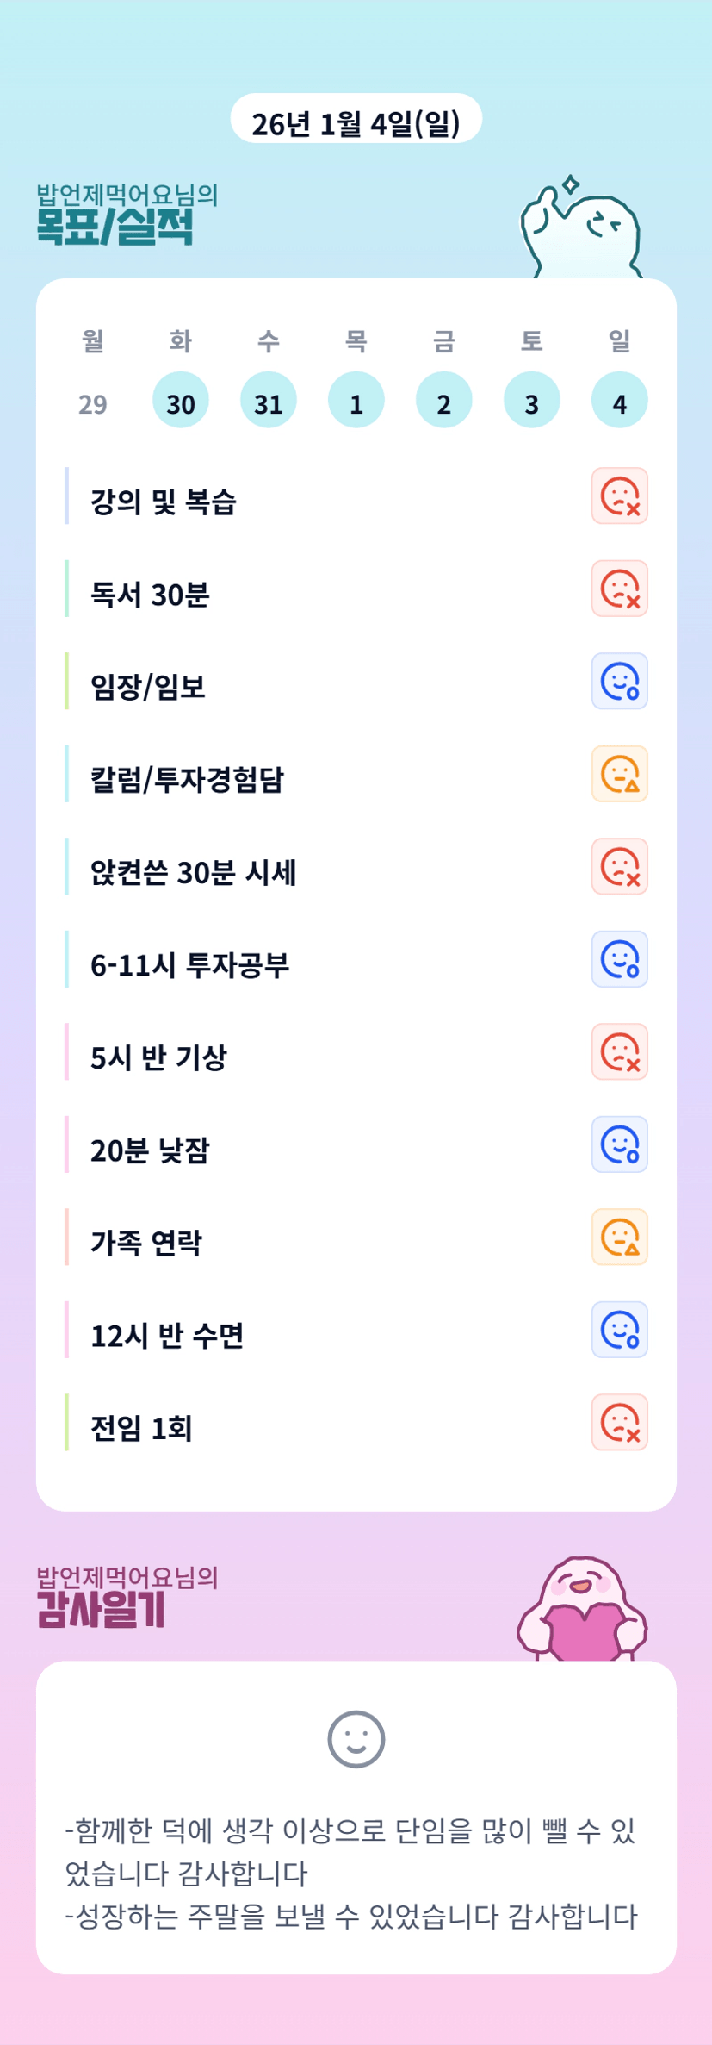Tap the pink heart mascot character
712x2045 pixels.
583,1609
